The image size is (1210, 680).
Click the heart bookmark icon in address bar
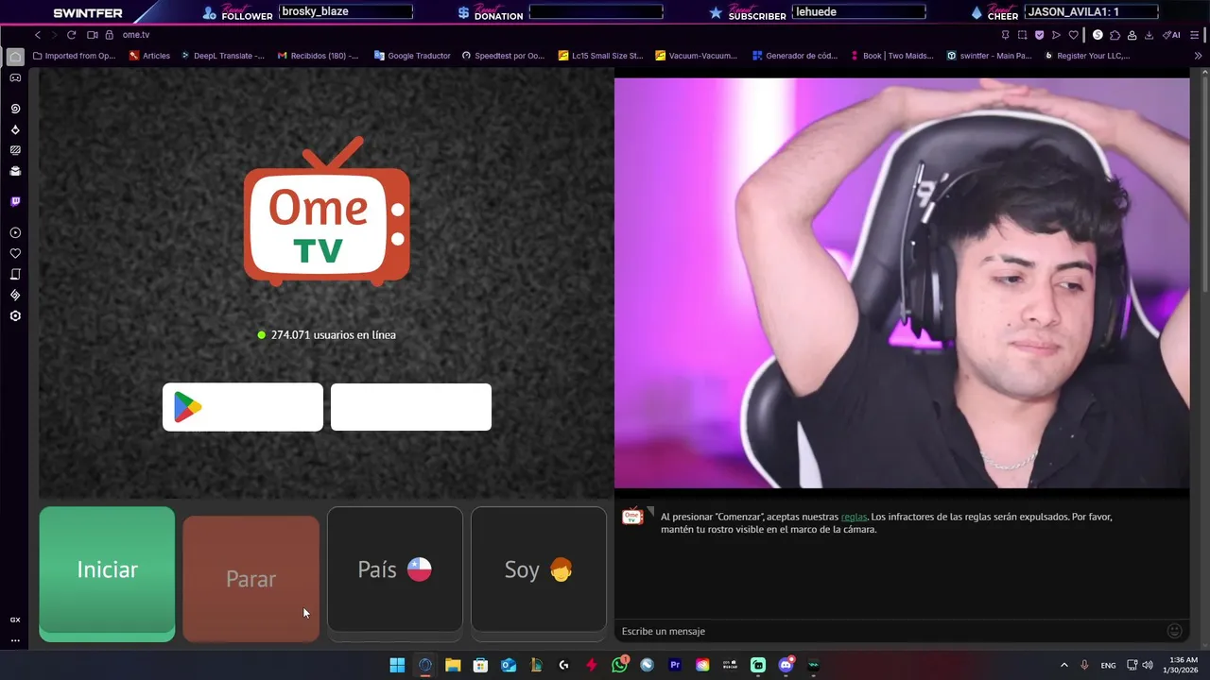tap(1074, 35)
